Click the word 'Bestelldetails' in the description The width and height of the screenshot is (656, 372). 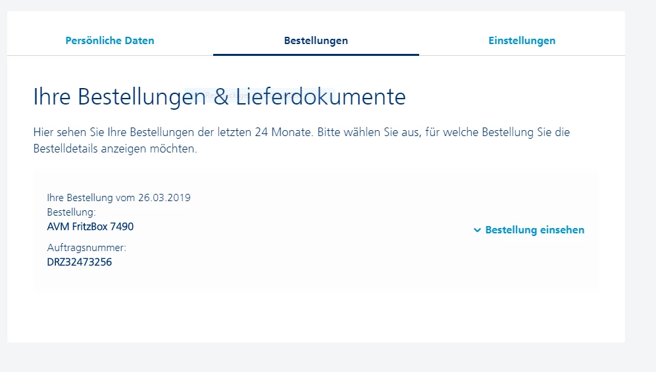pyautogui.click(x=66, y=149)
